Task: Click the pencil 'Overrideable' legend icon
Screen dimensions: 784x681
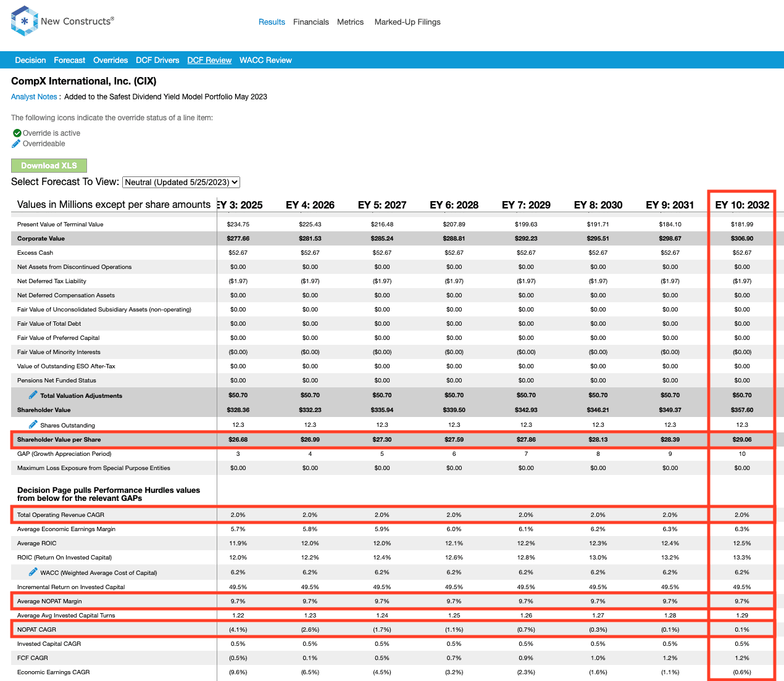Action: click(16, 144)
